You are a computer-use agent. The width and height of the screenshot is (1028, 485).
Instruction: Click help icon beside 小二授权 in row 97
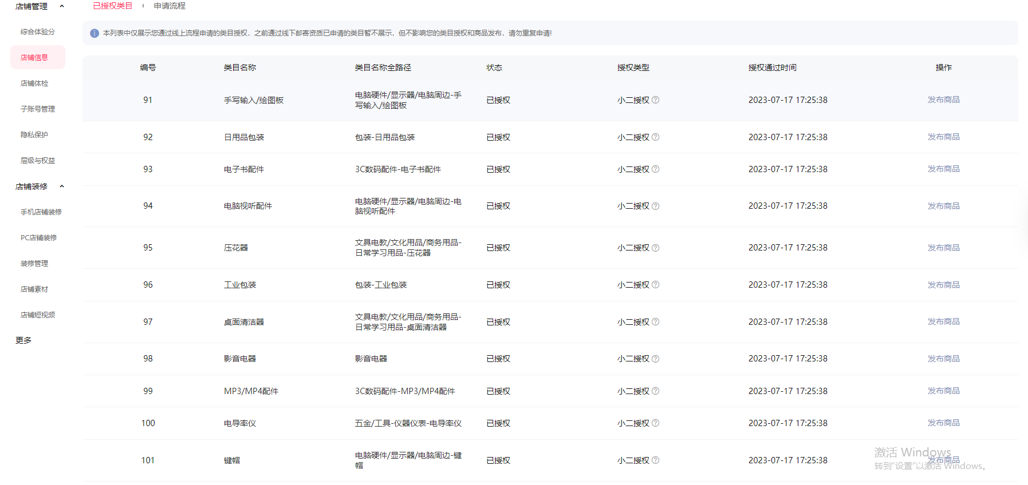click(656, 322)
